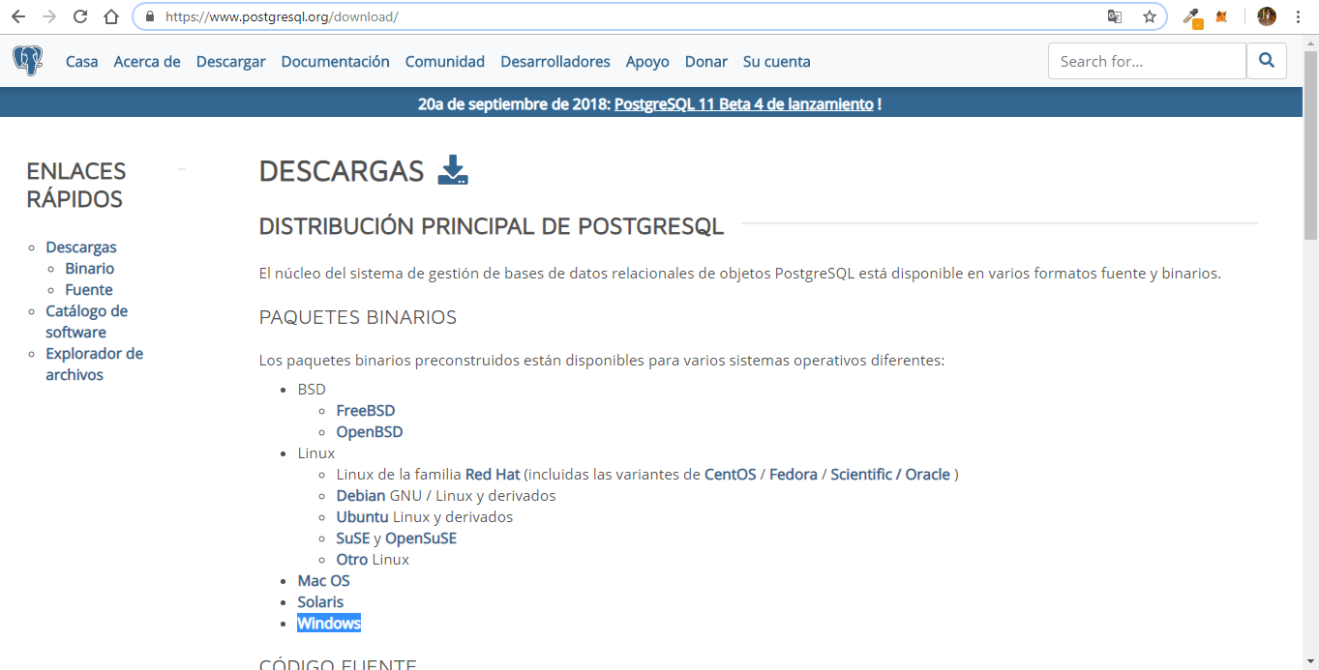Open the Chrome profile avatar
This screenshot has height=670, width=1319.
coord(1267,16)
